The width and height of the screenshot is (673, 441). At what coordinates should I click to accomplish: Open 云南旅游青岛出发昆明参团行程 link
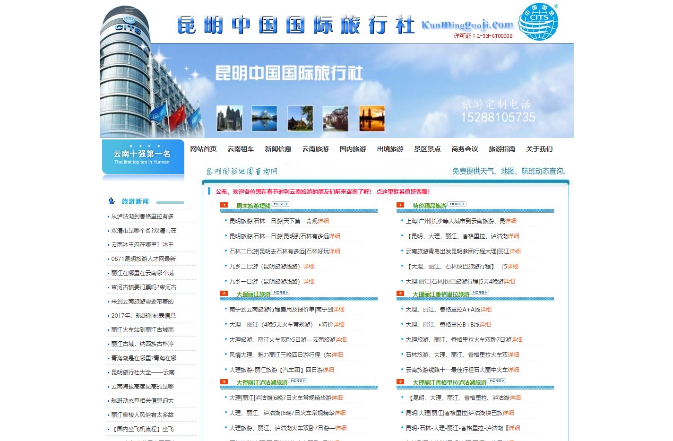pyautogui.click(x=457, y=251)
